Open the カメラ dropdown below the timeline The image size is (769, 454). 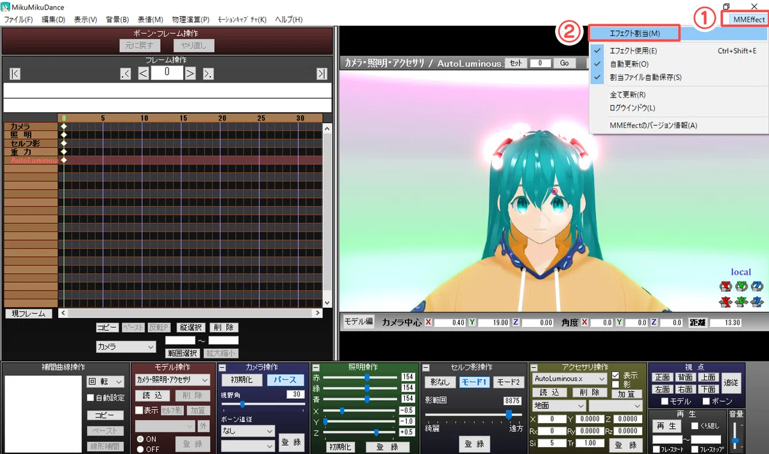pos(126,346)
